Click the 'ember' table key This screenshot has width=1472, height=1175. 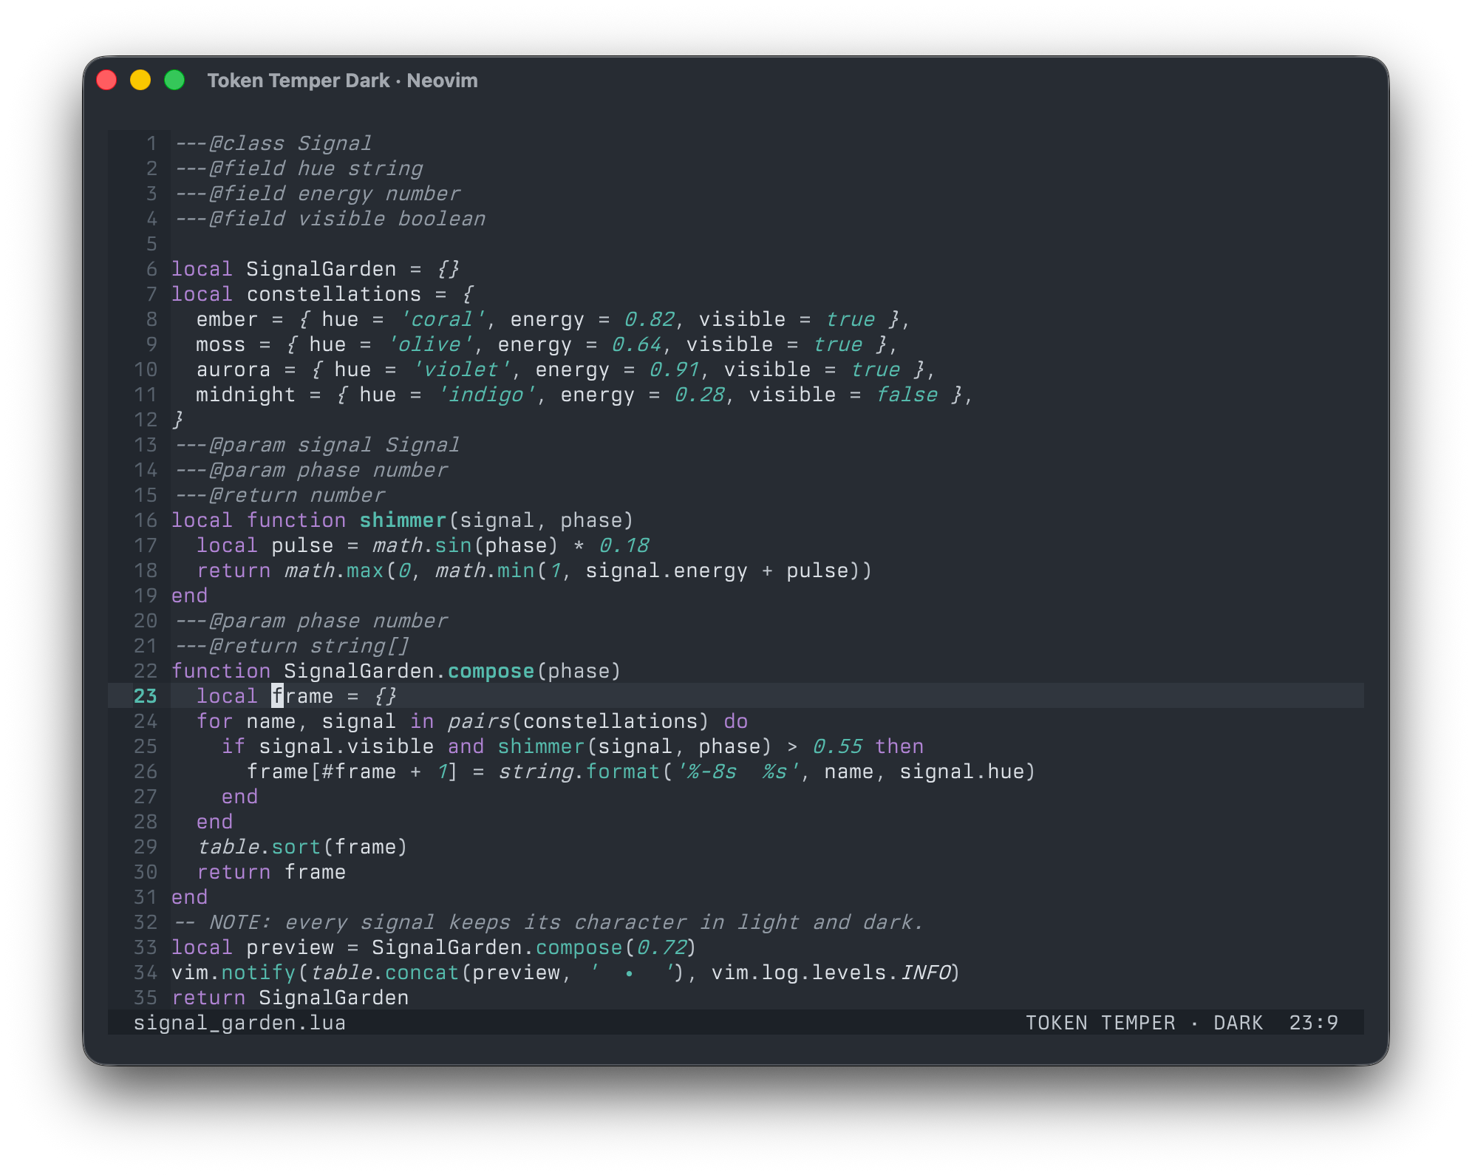227,319
